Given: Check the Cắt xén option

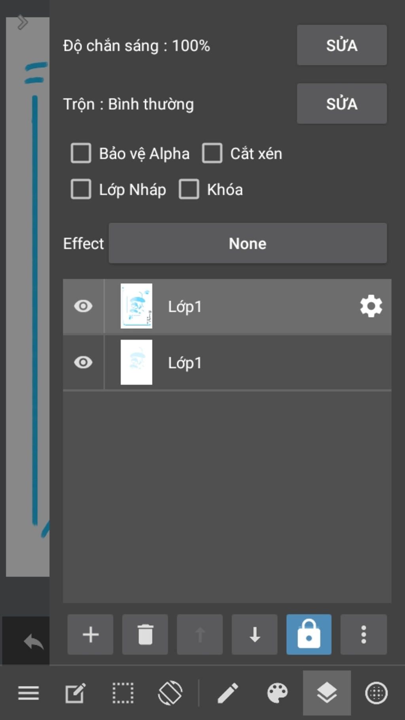Looking at the screenshot, I should 212,153.
